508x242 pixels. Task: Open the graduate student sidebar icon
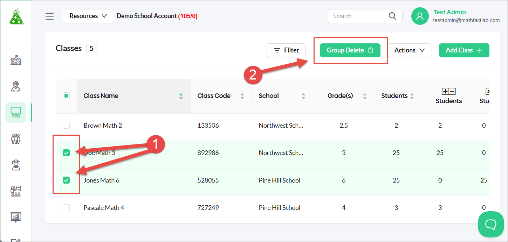pos(16,165)
